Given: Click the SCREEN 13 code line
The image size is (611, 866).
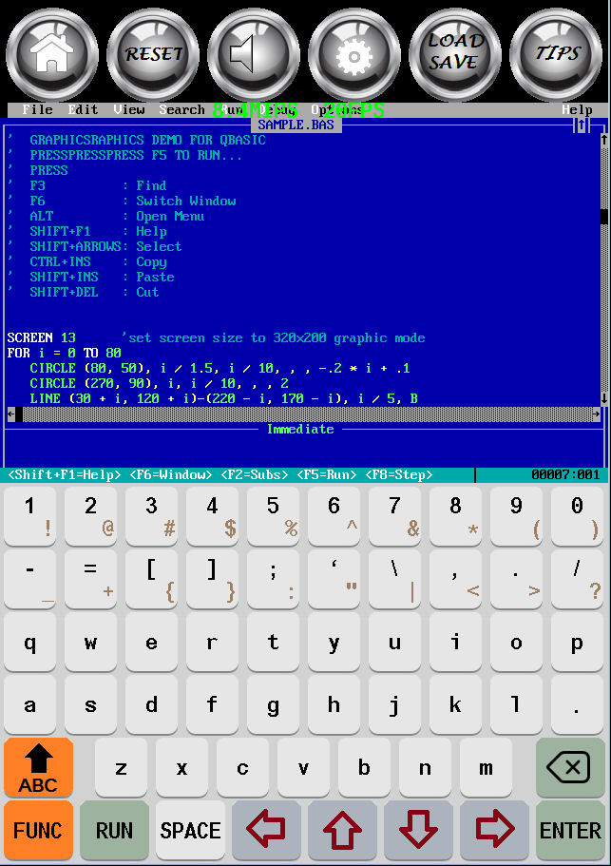Looking at the screenshot, I should (x=217, y=338).
